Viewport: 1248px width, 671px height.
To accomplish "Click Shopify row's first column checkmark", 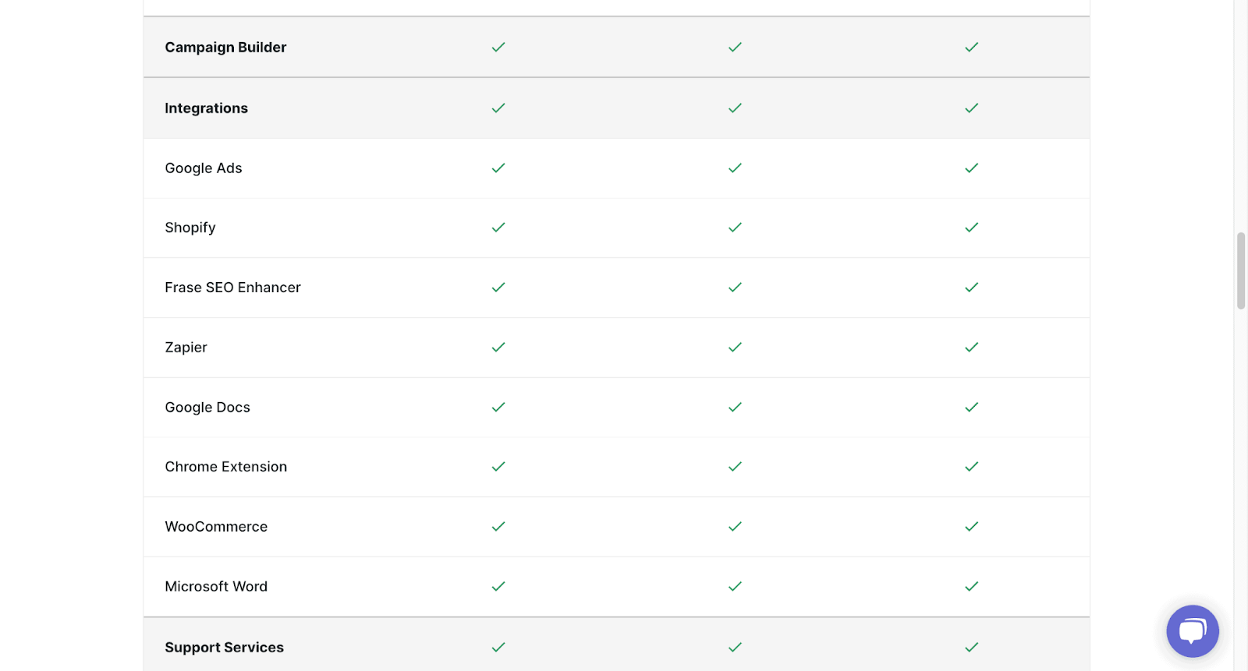I will 498,228.
